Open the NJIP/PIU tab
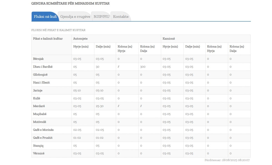This screenshot has width=272, height=165. [x=102, y=16]
